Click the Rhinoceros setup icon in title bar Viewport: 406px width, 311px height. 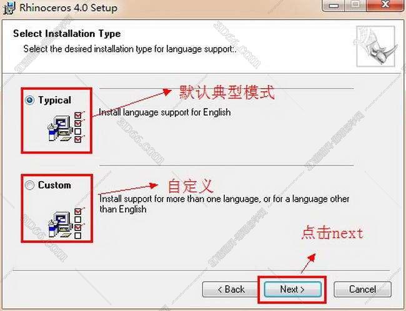click(8, 8)
